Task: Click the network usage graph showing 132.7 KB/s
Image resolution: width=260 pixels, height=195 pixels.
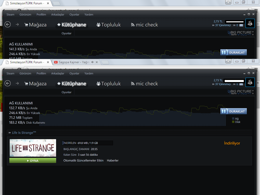Action: click(x=132, y=115)
